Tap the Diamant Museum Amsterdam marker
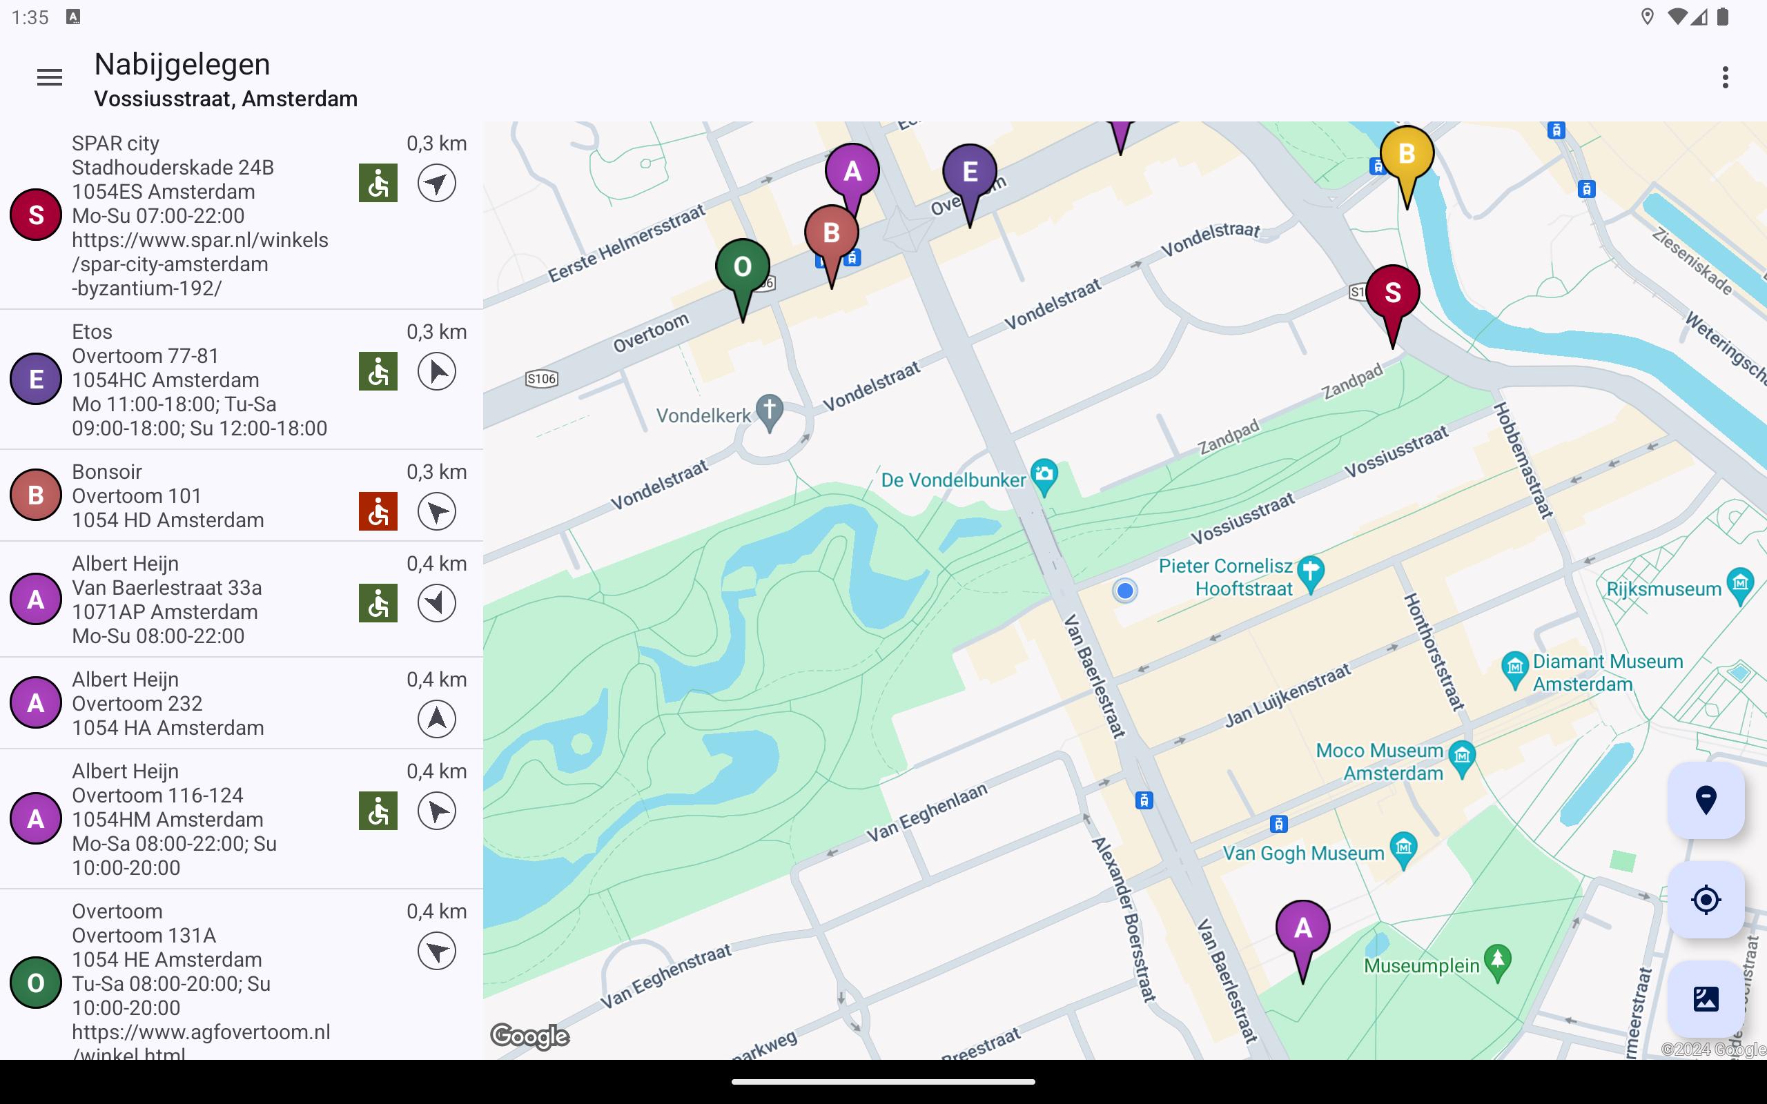Screen dimensions: 1767x1104 [1515, 669]
